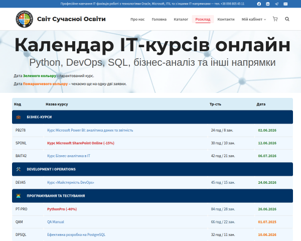
Task: Click the course code PT-PRO
Action: (x=21, y=209)
